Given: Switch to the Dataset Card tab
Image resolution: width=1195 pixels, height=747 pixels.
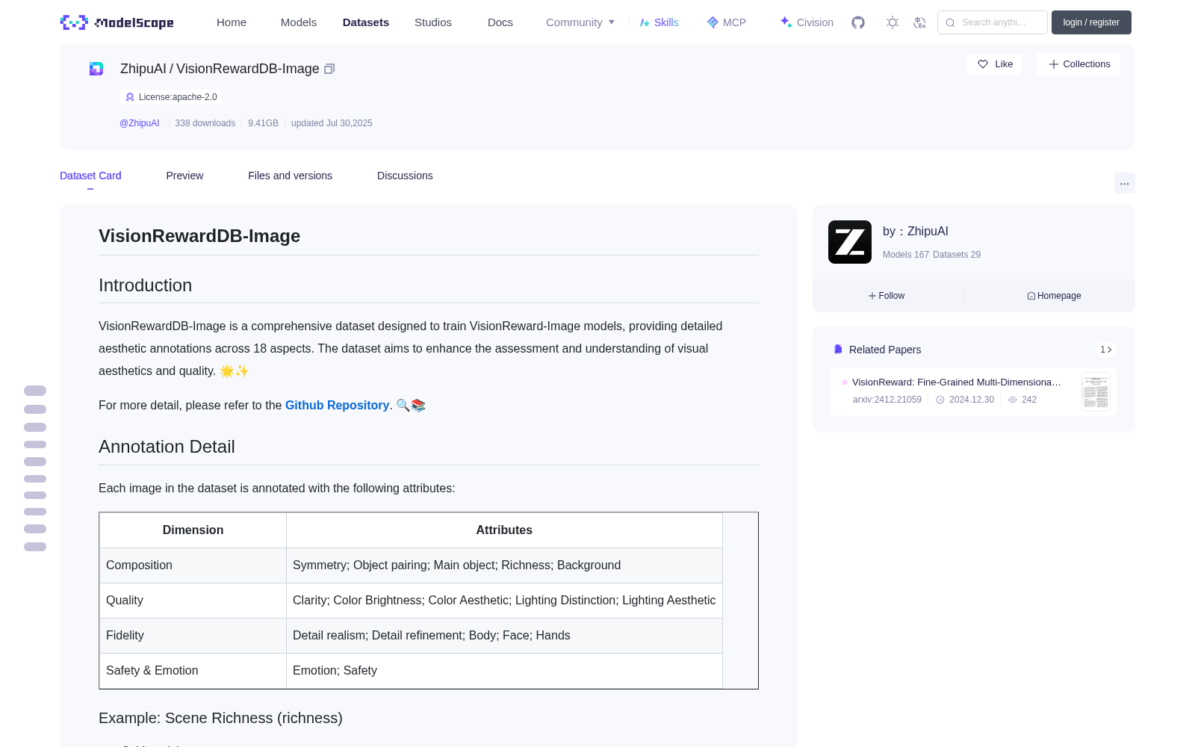Looking at the screenshot, I should point(90,176).
